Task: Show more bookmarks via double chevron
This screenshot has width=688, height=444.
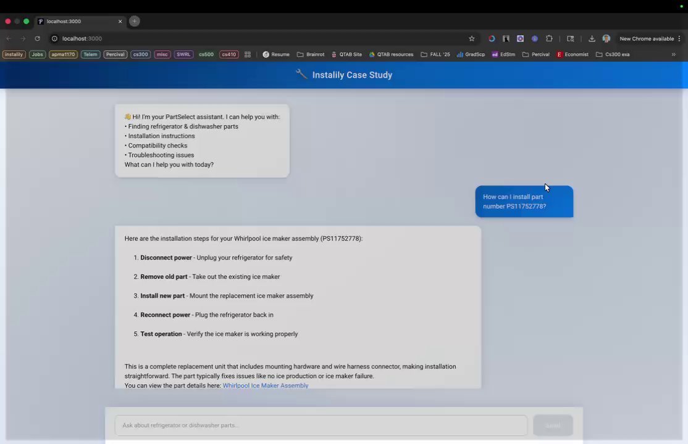Action: pos(674,54)
